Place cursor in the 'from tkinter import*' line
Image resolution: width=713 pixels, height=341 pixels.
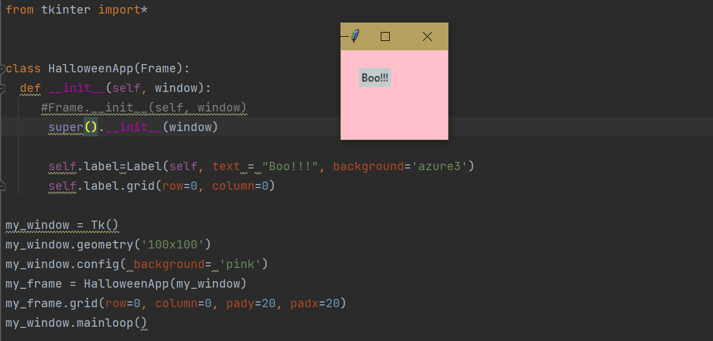pos(77,10)
